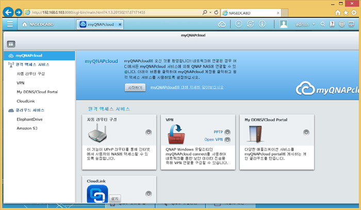Viewport: 361px width, 210px height.
Task: Click the router icon in 자동 라우터 구성 card
Action: pyautogui.click(x=97, y=133)
